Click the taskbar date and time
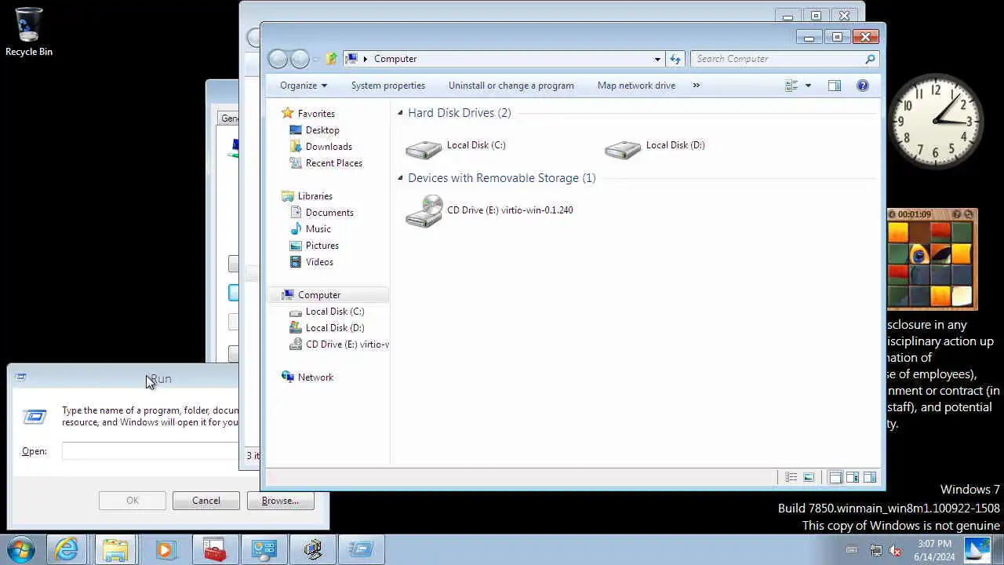Viewport: 1004px width, 565px height. 936,550
